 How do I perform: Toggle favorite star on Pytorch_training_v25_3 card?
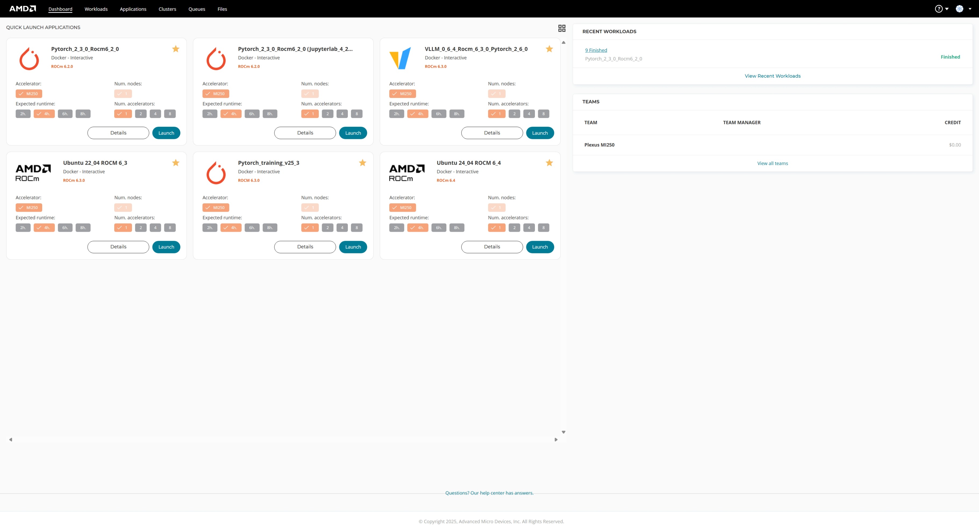pos(363,162)
